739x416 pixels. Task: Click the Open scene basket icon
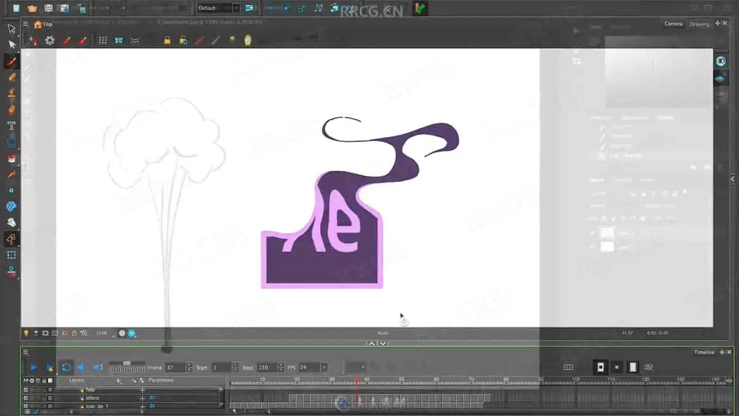(x=32, y=8)
